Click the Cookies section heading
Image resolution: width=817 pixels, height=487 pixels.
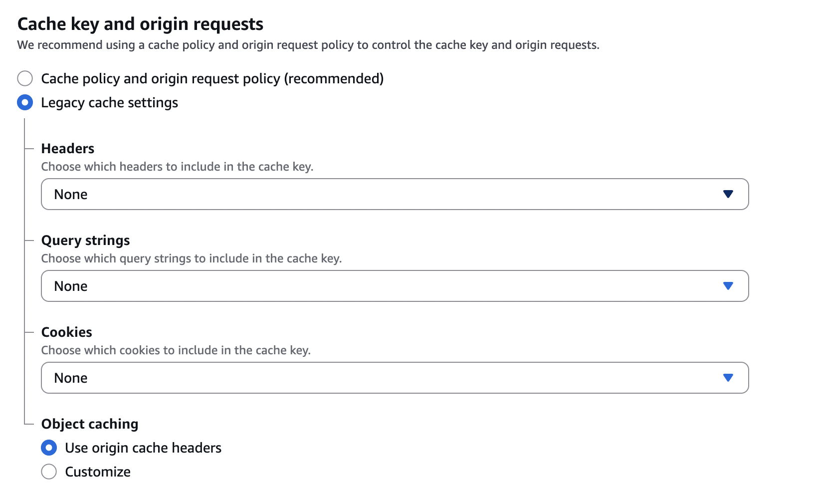point(66,332)
